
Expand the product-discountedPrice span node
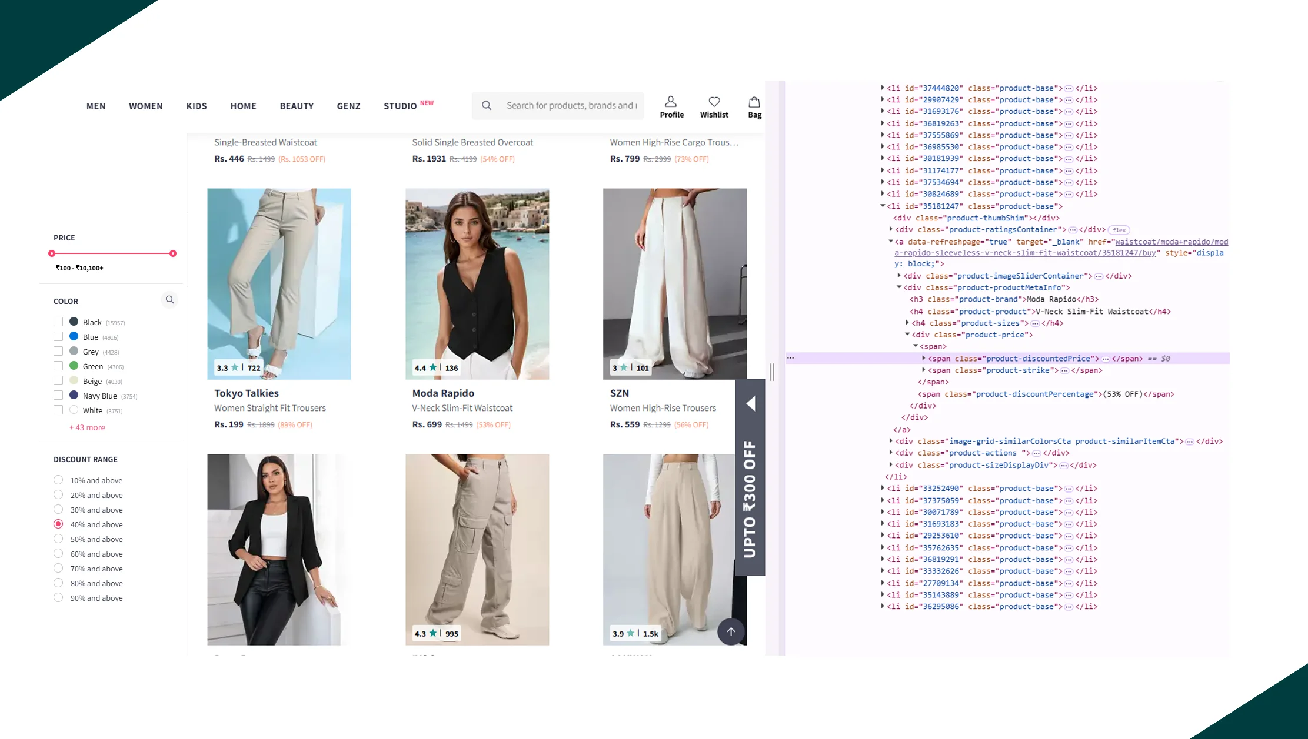coord(924,358)
